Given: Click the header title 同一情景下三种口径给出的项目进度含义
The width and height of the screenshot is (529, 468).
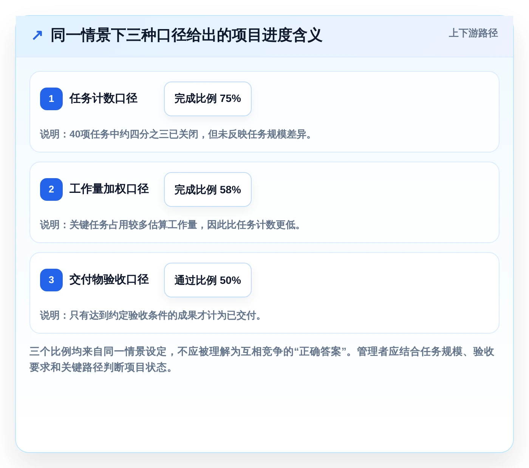Looking at the screenshot, I should coord(186,35).
